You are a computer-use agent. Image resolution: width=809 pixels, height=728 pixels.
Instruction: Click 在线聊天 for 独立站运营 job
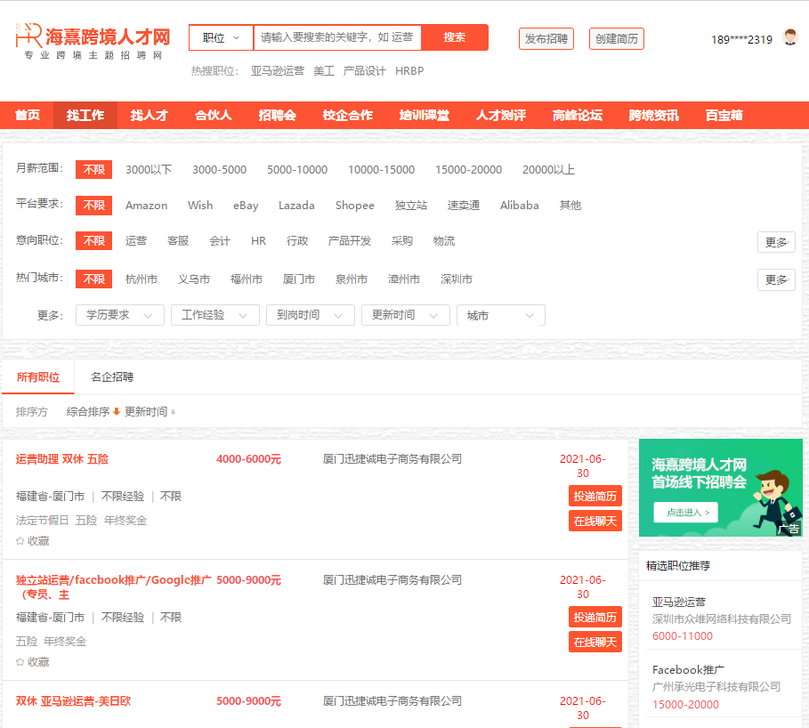(595, 643)
